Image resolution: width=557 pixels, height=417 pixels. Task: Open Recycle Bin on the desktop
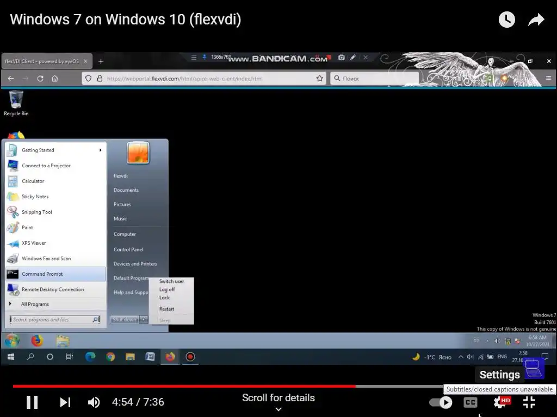[x=16, y=103]
